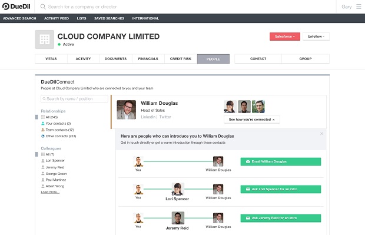This screenshot has height=235, width=365.
Task: Focus Search by name / position field
Action: (74, 99)
